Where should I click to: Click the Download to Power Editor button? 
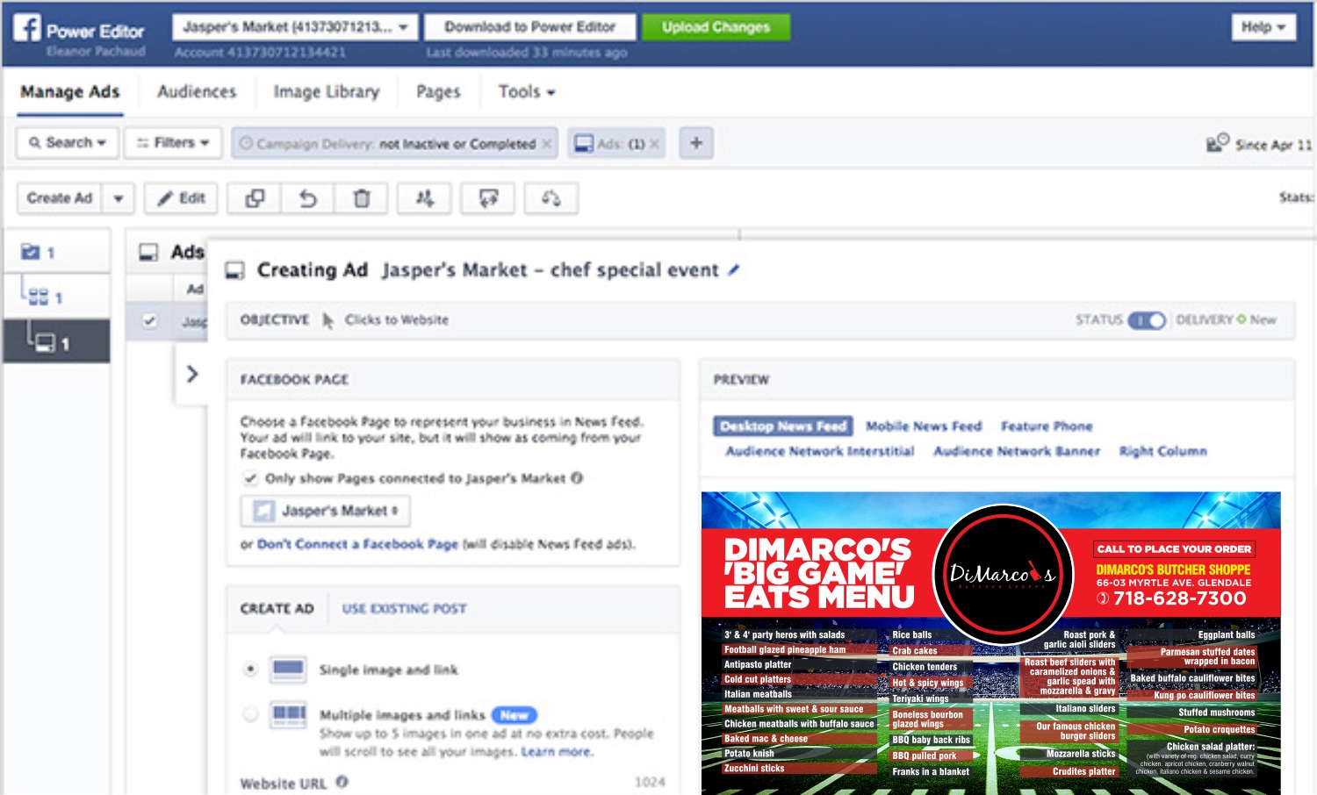tap(530, 27)
